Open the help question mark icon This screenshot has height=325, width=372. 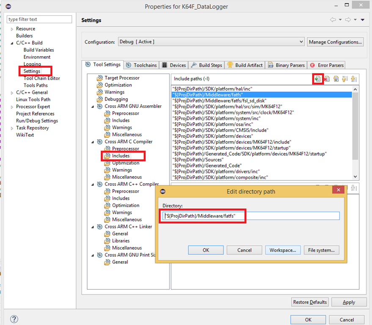[14, 319]
